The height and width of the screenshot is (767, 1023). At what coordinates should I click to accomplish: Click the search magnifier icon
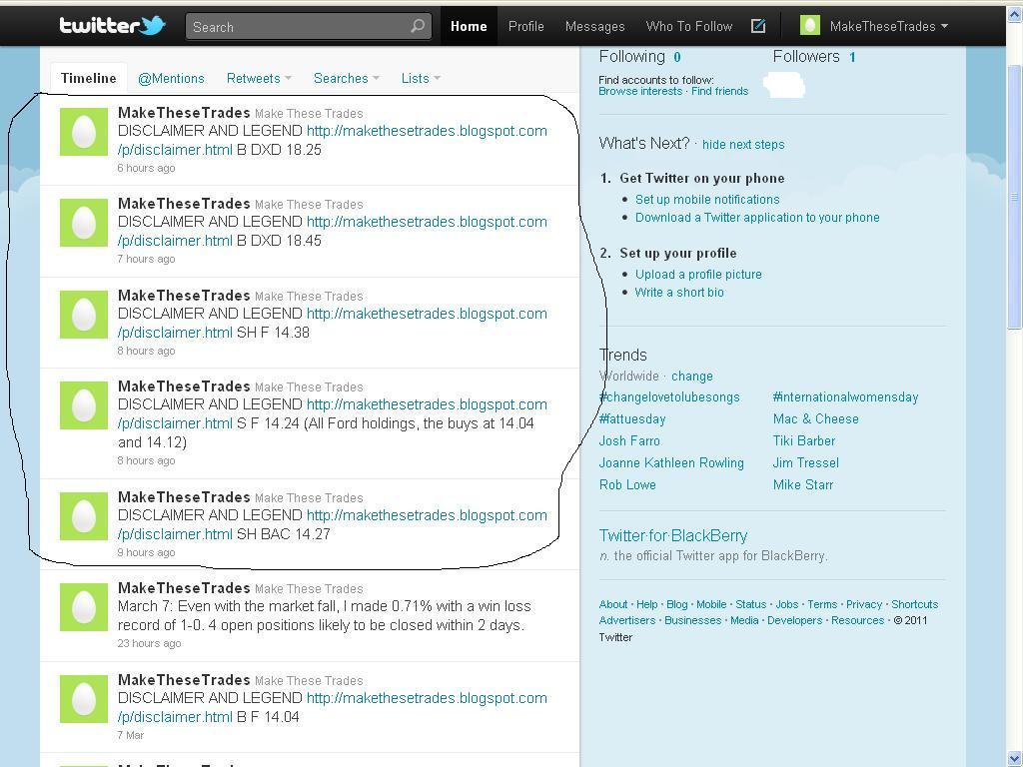(418, 26)
